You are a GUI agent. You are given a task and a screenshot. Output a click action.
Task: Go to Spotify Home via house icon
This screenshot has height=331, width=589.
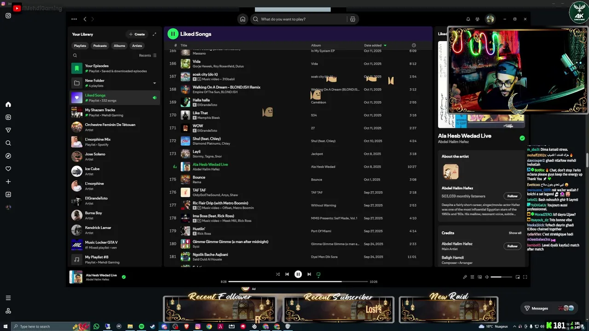pyautogui.click(x=243, y=19)
